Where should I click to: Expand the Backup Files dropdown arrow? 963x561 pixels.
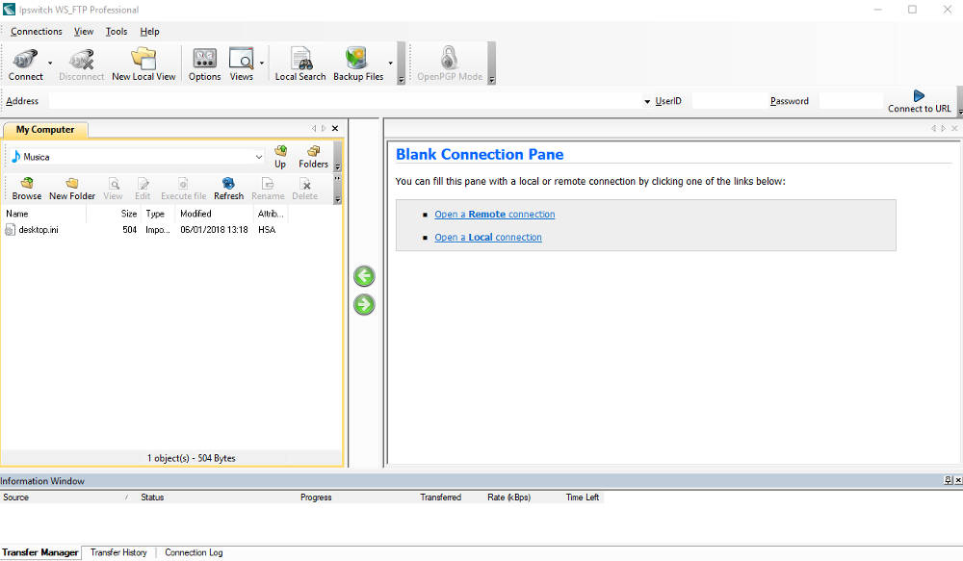click(391, 64)
